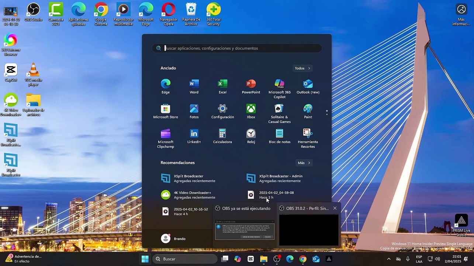Open Copilot from the taskbar

pos(238,259)
